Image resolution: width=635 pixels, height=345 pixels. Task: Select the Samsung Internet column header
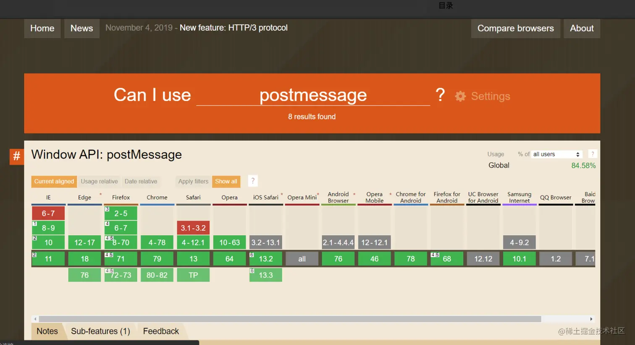[x=520, y=198]
